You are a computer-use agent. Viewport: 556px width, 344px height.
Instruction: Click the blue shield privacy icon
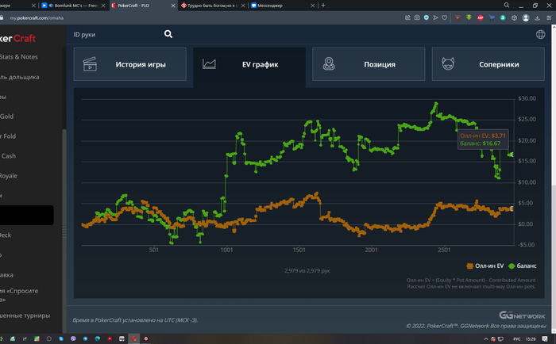(427, 17)
